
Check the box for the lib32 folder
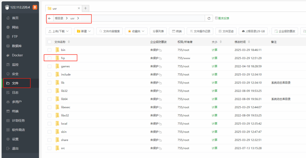click(49, 91)
